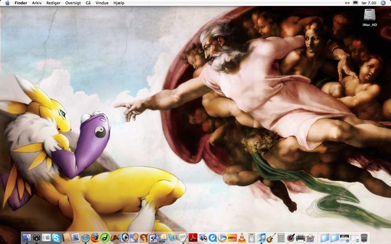Open the Keynote-style 5 icon in Dock

153,237
